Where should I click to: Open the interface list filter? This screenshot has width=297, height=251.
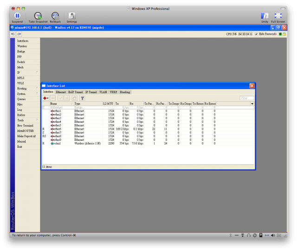(x=82, y=98)
